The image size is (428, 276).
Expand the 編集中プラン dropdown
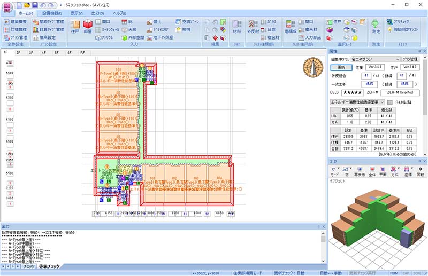click(398, 59)
